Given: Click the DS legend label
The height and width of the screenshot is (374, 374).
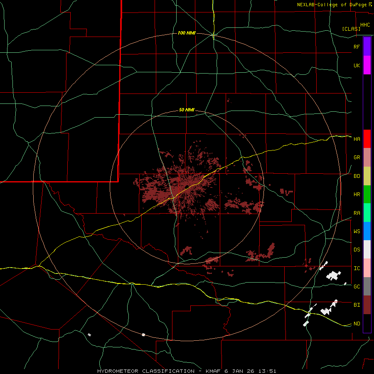Looking at the screenshot, I should (x=357, y=250).
